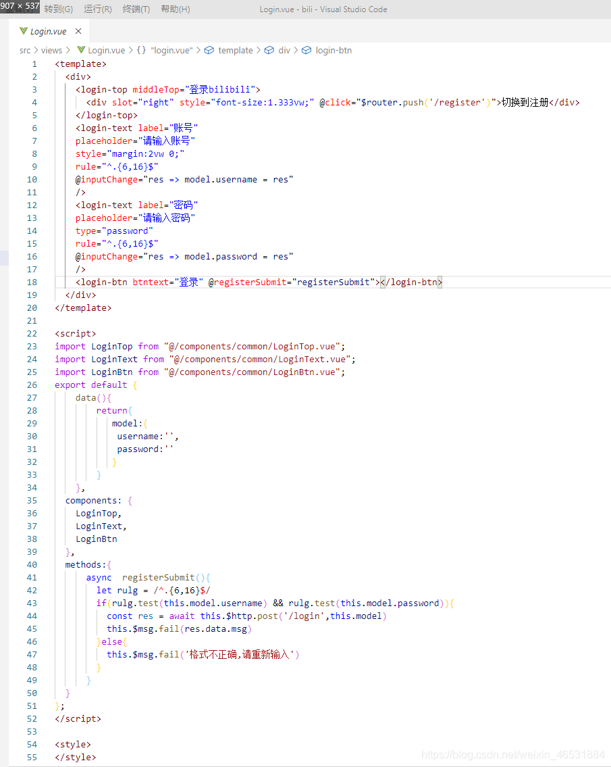Click let rulg regex on line 42
The width and height of the screenshot is (611, 767).
tap(153, 591)
